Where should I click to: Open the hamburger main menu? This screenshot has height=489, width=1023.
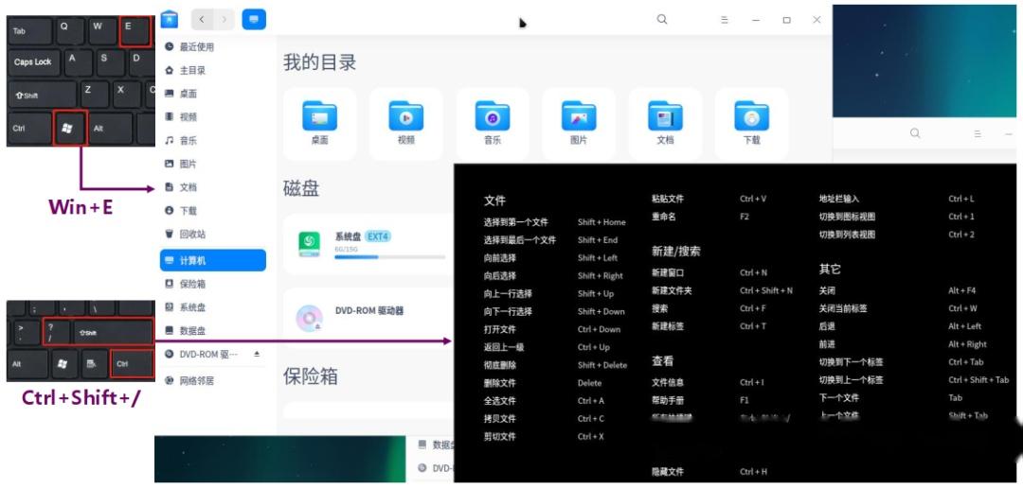pyautogui.click(x=725, y=20)
